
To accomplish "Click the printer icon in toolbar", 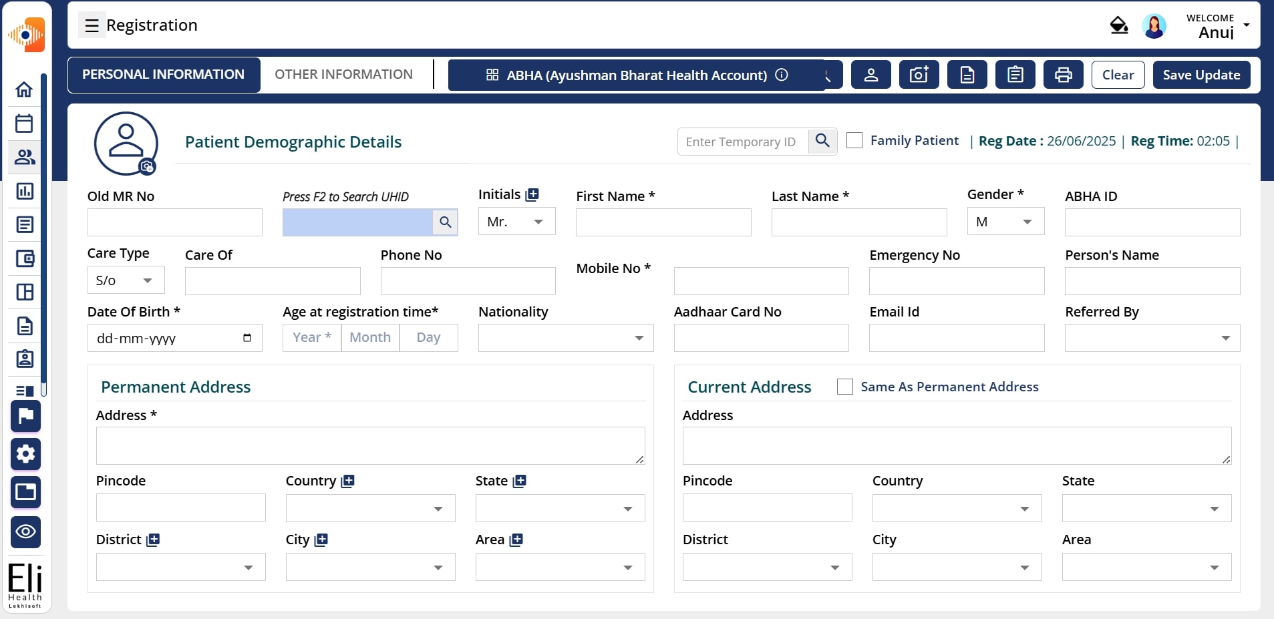I will pyautogui.click(x=1063, y=75).
